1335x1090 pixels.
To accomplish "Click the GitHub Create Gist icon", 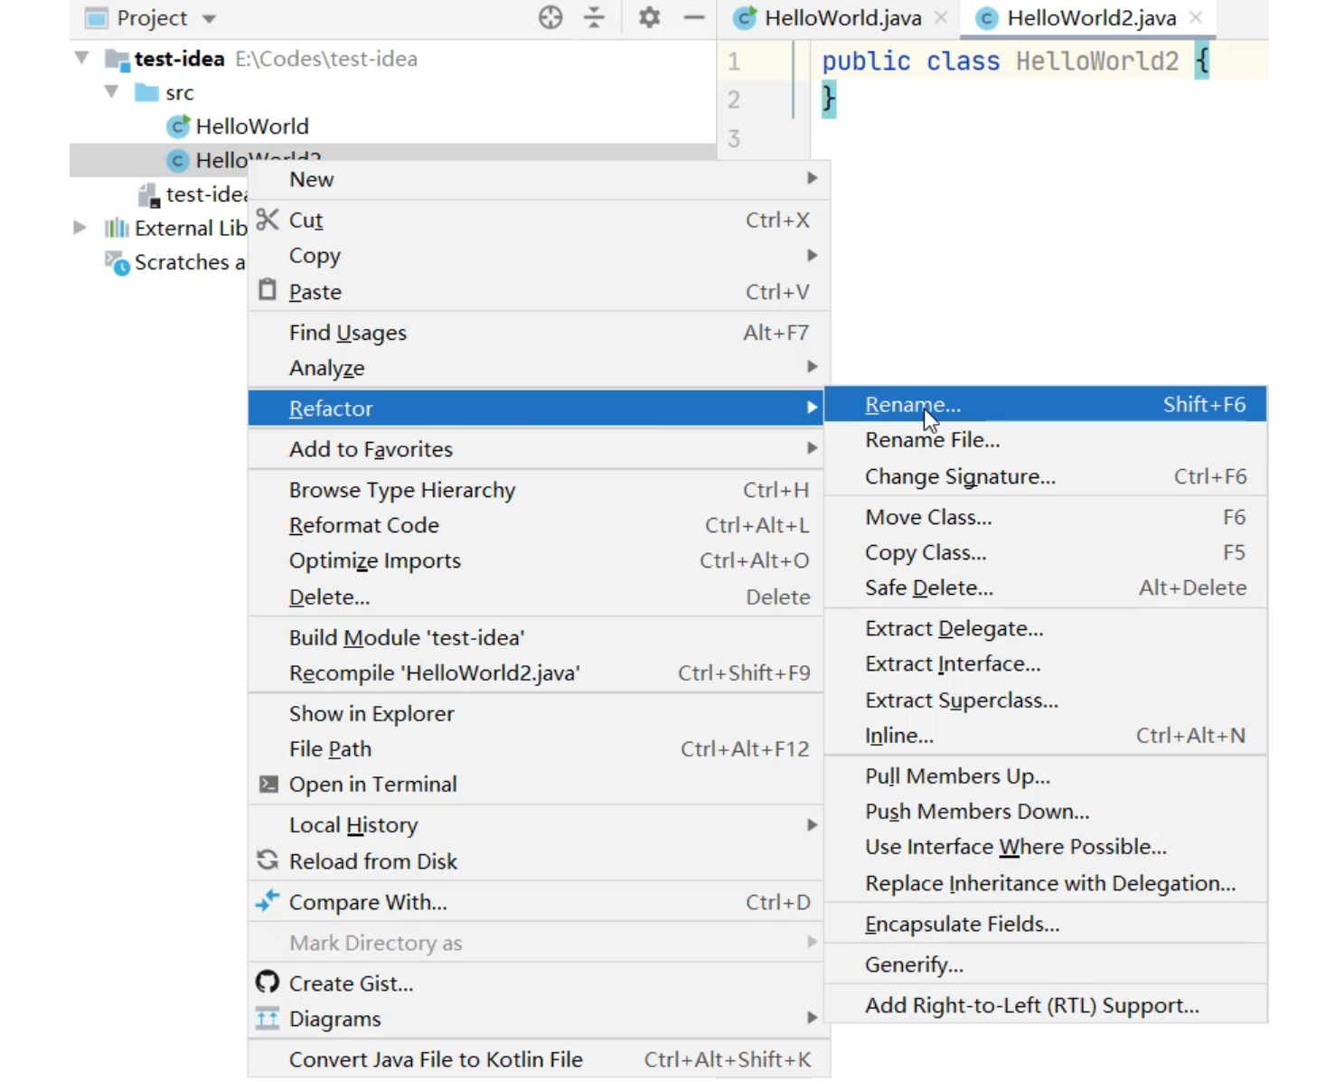I will click(268, 982).
